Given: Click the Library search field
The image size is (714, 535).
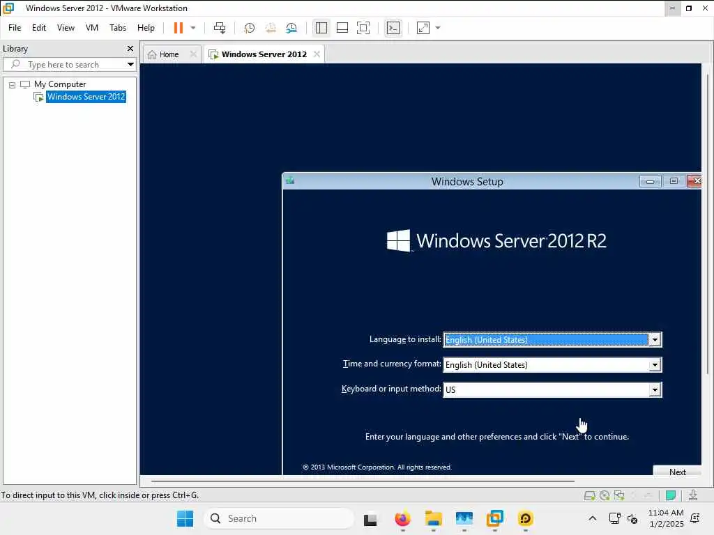Looking at the screenshot, I should 68,65.
